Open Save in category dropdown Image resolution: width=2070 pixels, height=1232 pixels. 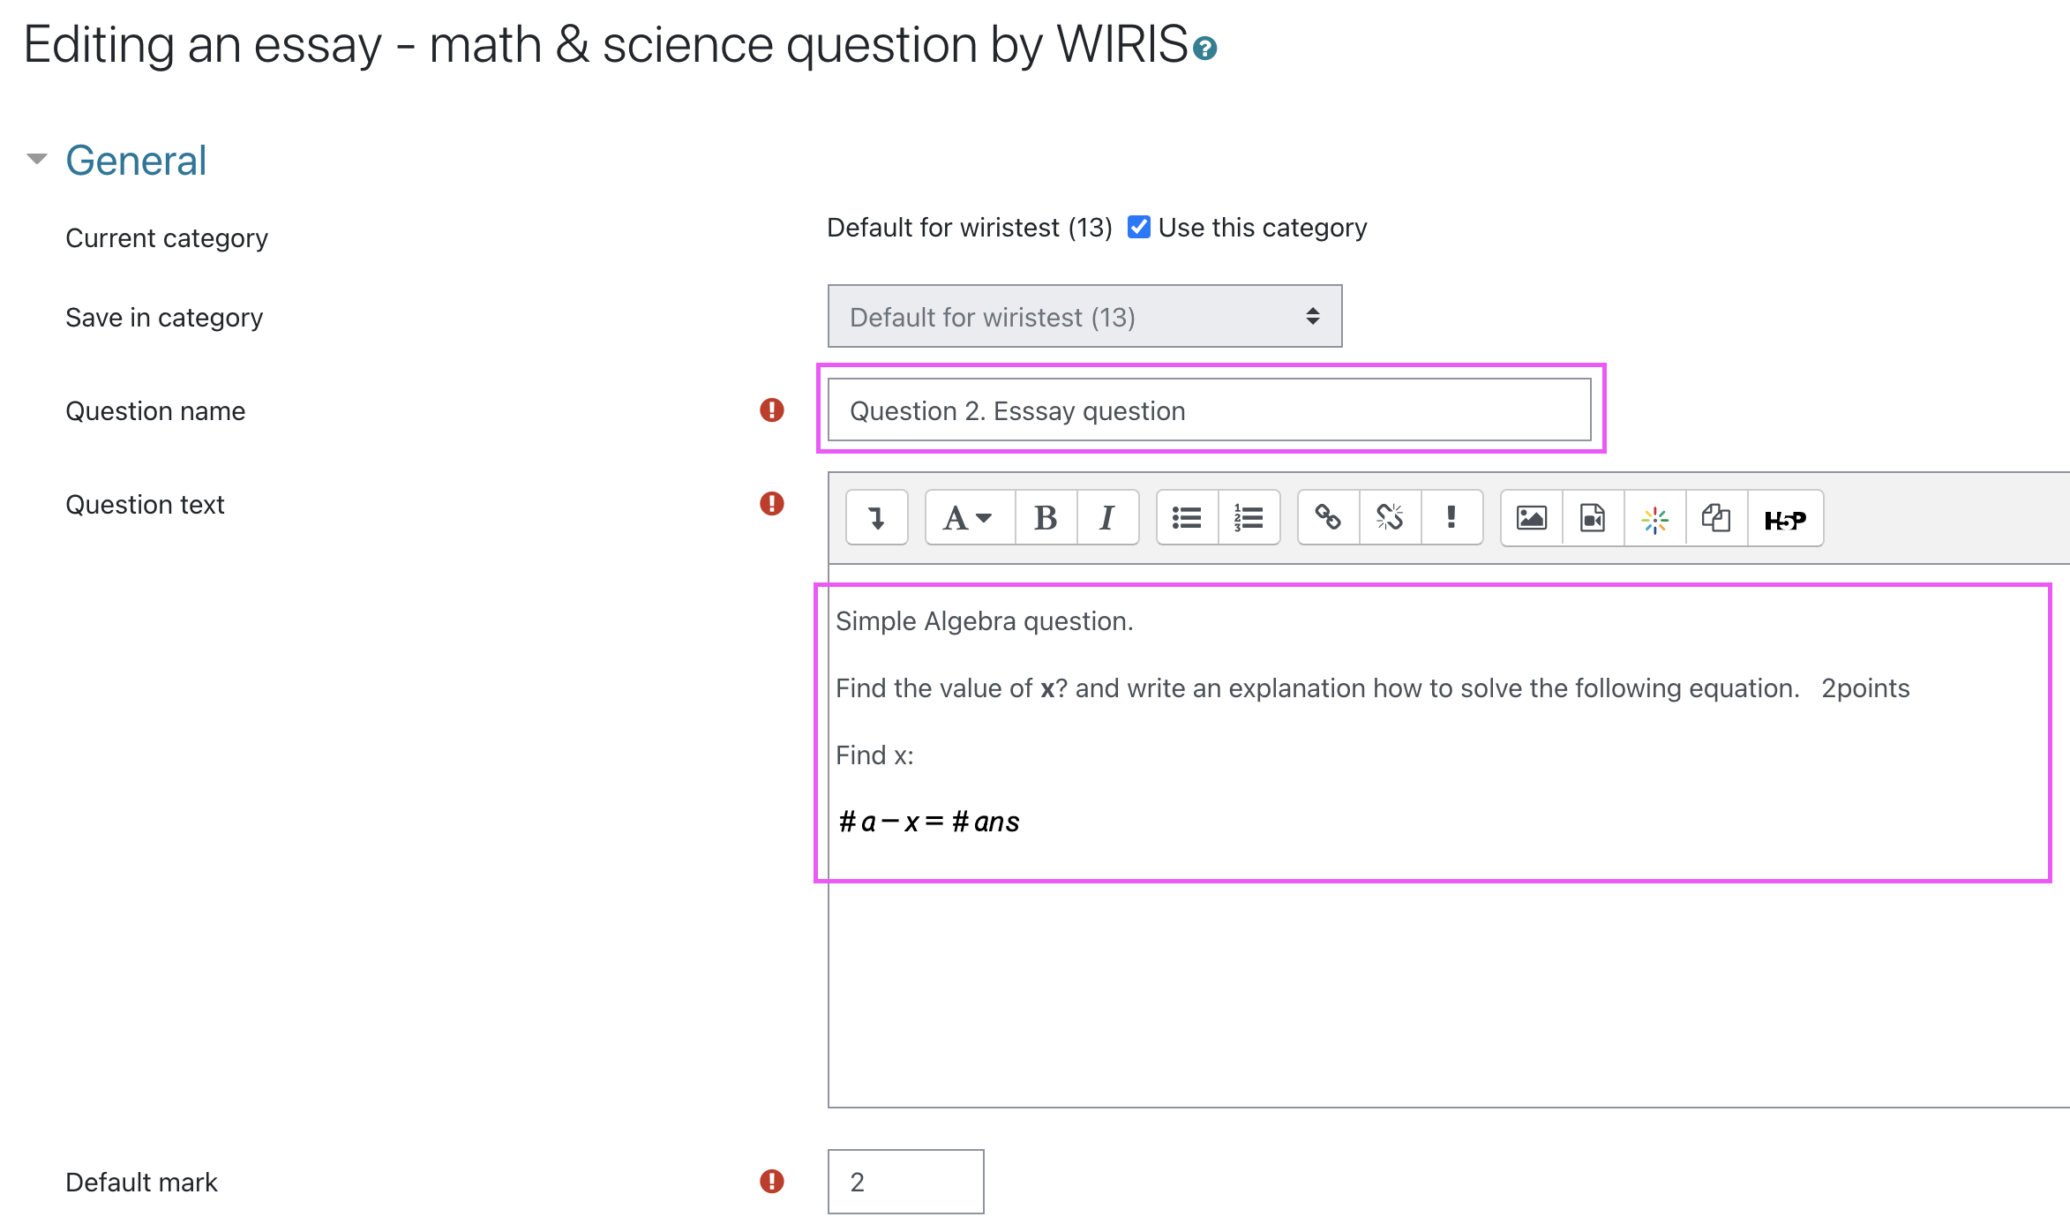tap(1084, 316)
